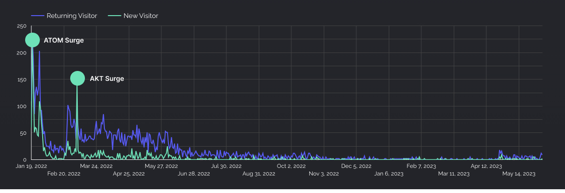Click the Feb 20, 2022 axis label
Viewport: 565px width, 193px height.
tap(64, 174)
